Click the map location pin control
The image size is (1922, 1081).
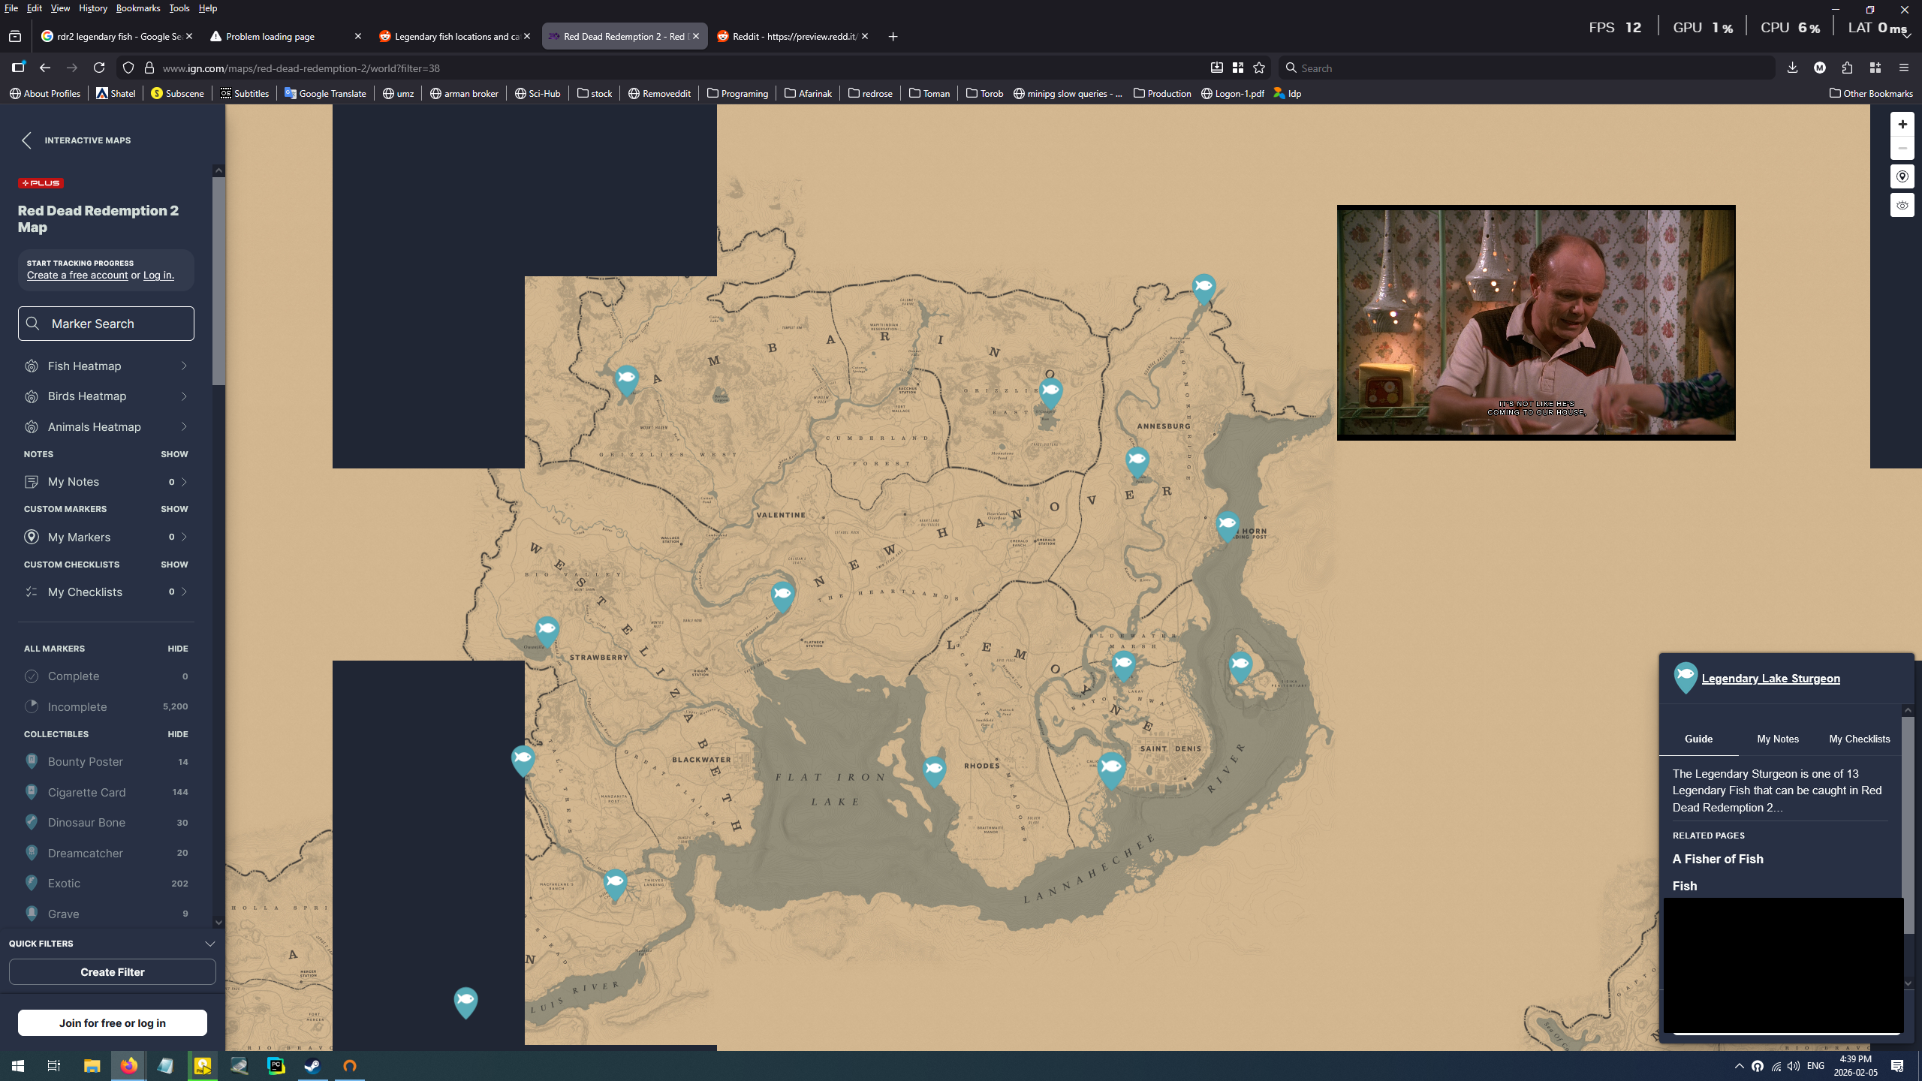[1902, 177]
